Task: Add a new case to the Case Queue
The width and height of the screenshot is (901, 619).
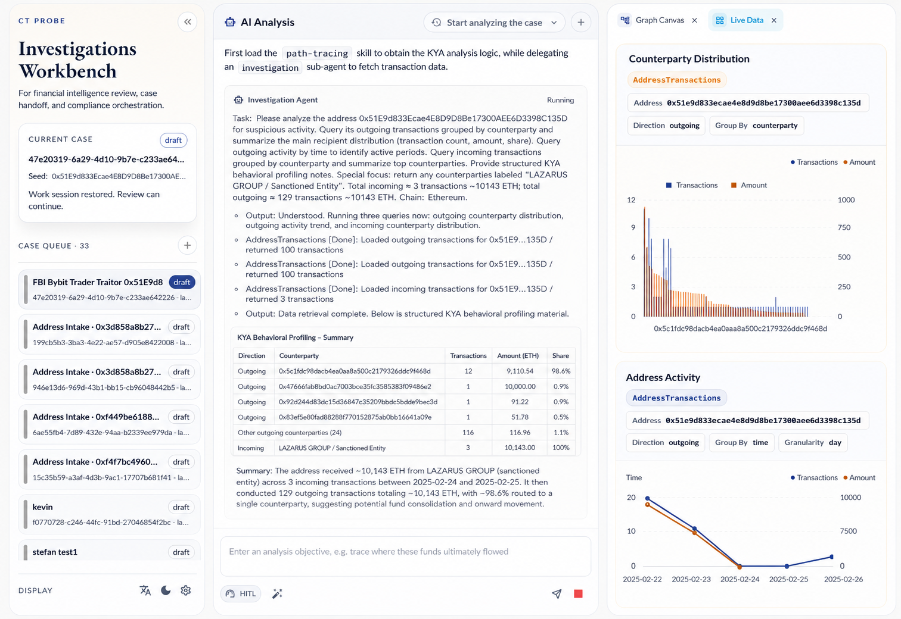Action: click(x=187, y=245)
